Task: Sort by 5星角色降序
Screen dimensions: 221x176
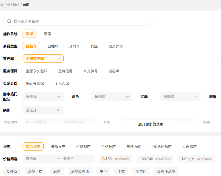Action: 162,147
